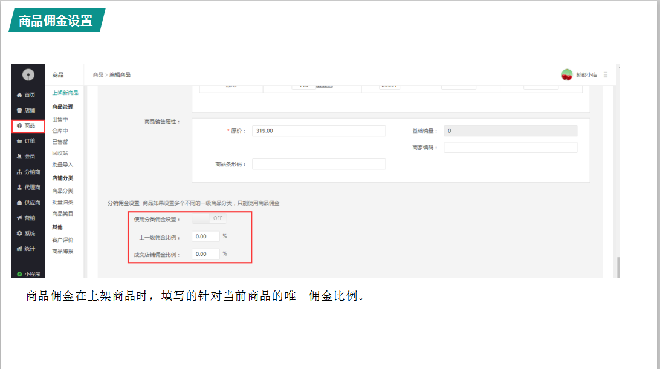View 统计 statistics chart icon
660x369 pixels.
click(x=19, y=249)
